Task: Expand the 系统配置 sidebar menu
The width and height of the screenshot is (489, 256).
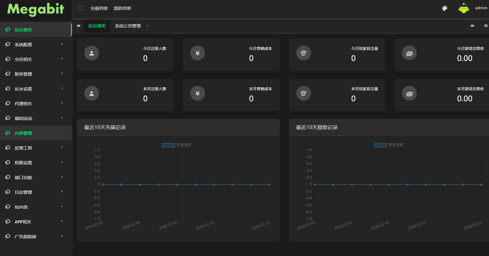Action: [x=36, y=45]
